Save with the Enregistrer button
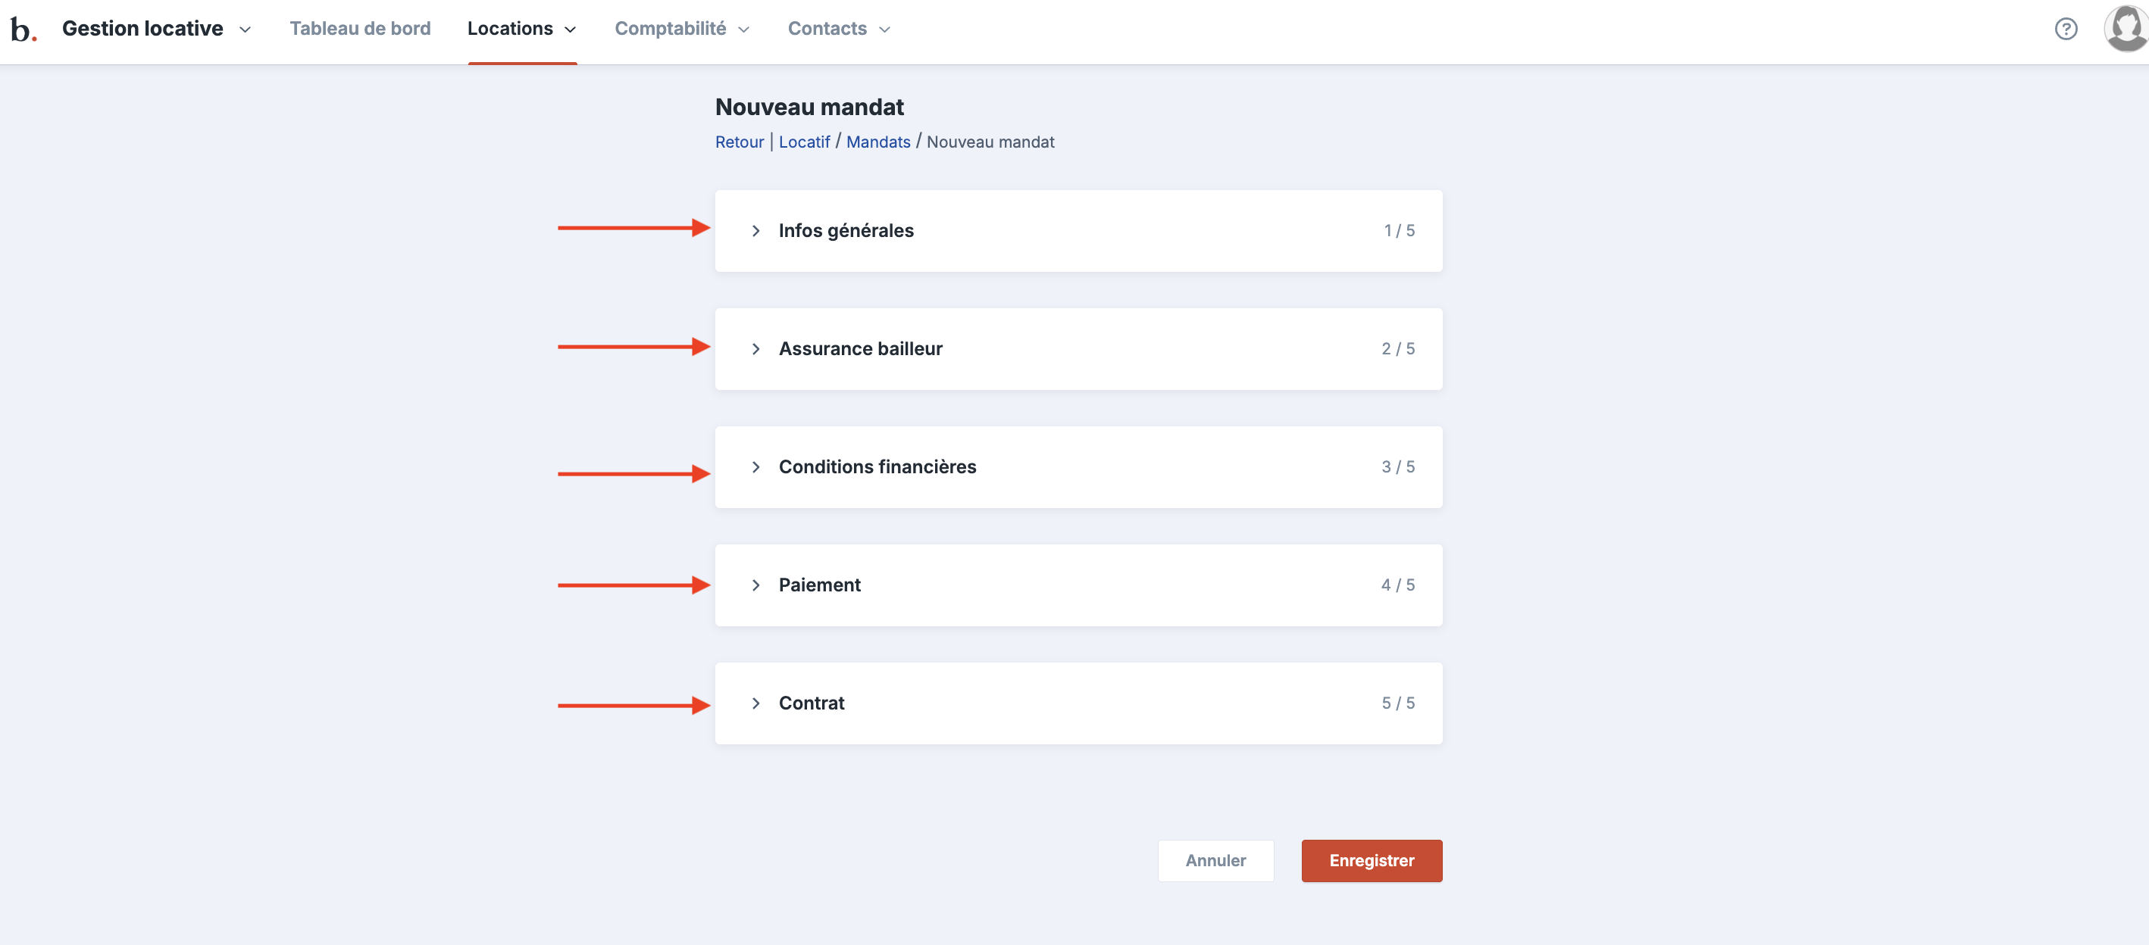2149x945 pixels. [x=1371, y=861]
